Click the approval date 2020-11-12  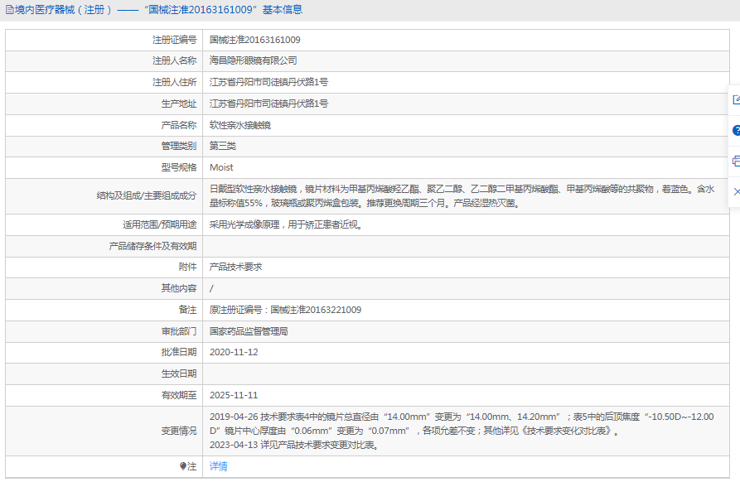(234, 352)
